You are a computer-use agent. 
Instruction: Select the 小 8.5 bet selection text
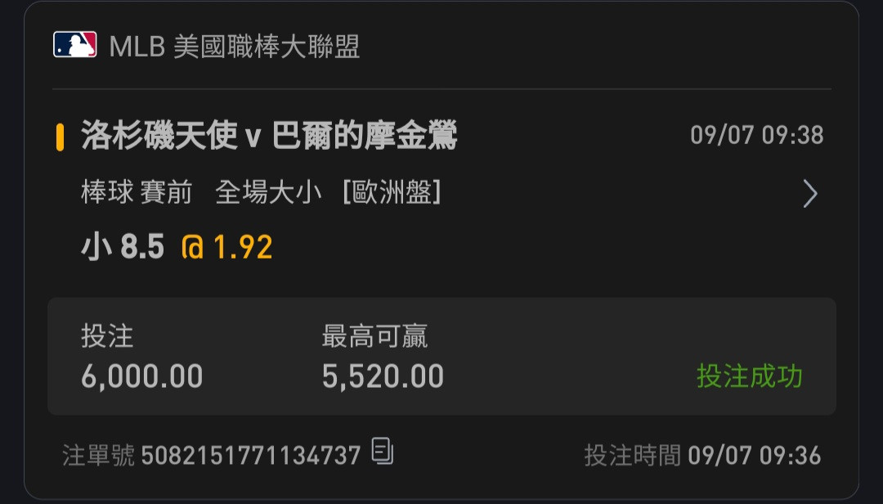pos(123,247)
